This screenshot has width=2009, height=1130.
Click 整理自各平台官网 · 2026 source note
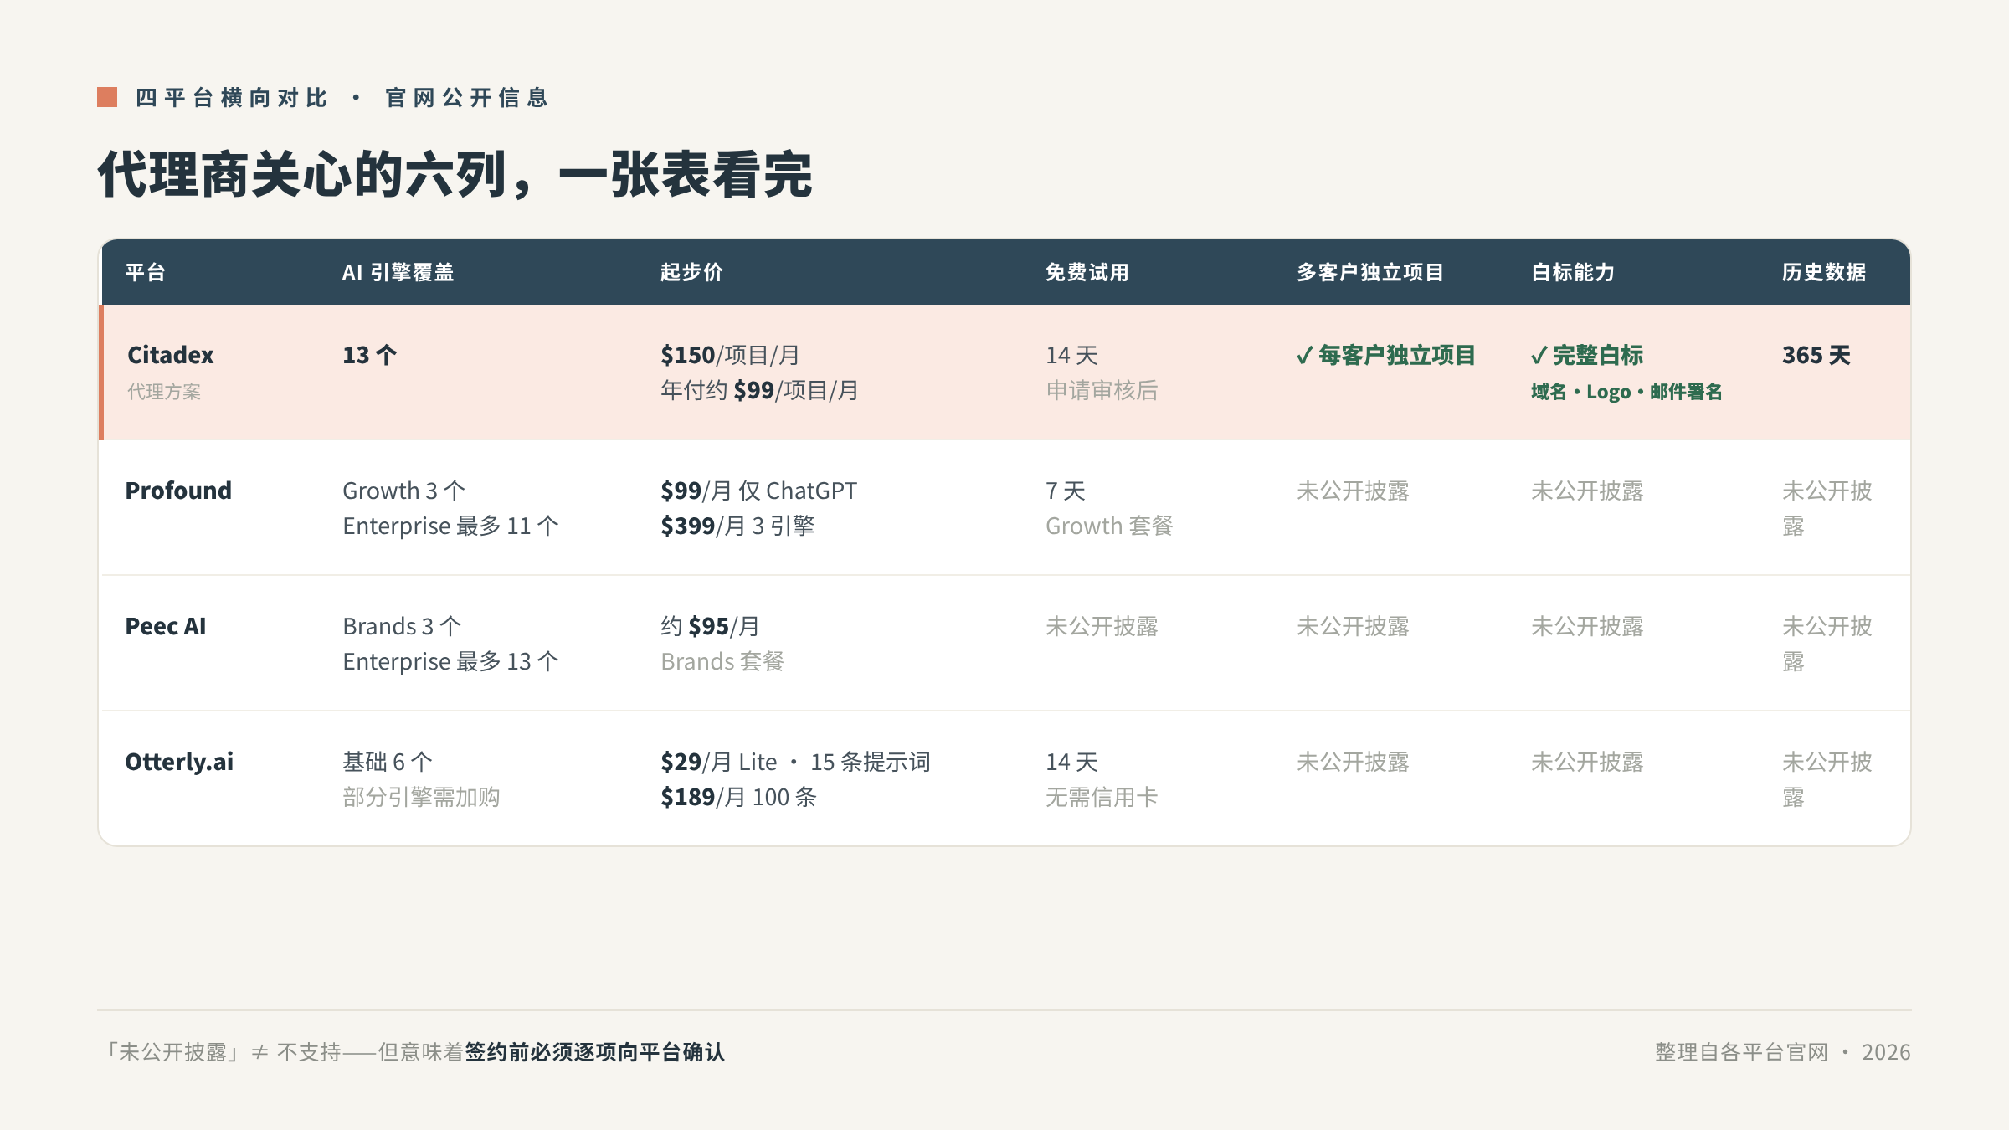1783,1052
